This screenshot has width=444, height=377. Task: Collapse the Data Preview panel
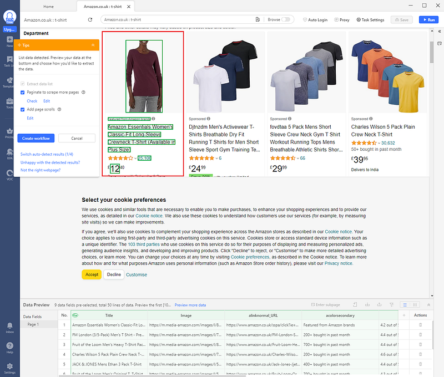428,304
